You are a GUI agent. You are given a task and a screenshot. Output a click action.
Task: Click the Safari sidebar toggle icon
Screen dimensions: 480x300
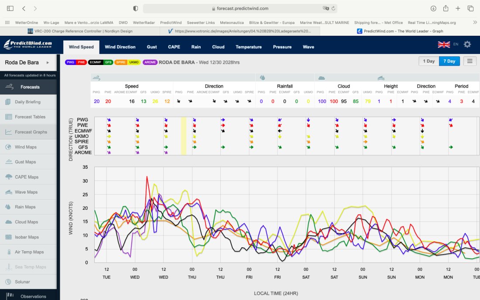pyautogui.click(x=10, y=8)
